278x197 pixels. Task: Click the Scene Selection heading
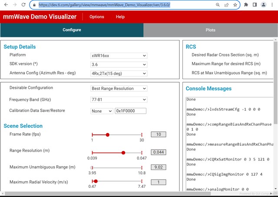(23, 126)
